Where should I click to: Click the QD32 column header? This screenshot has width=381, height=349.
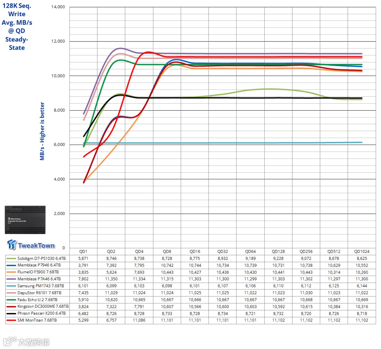223,252
